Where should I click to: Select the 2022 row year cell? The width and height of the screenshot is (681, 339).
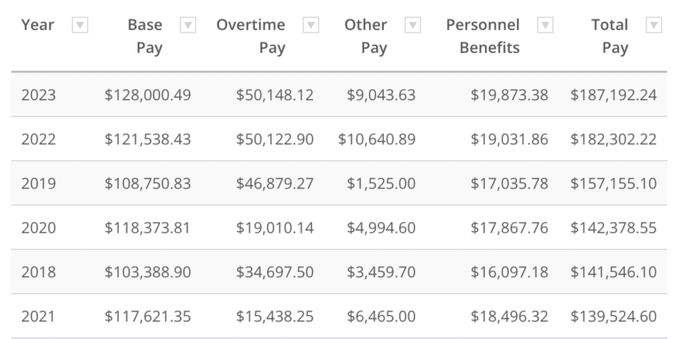coord(39,139)
